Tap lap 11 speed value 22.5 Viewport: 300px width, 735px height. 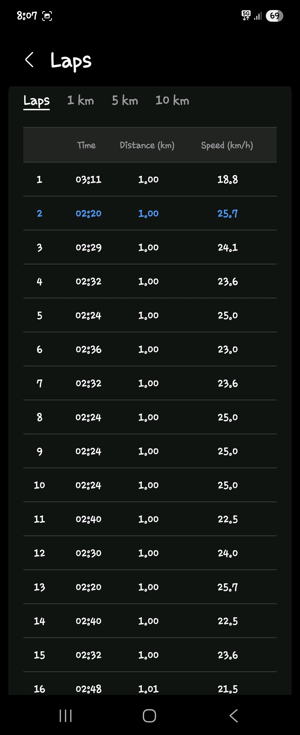click(x=227, y=519)
